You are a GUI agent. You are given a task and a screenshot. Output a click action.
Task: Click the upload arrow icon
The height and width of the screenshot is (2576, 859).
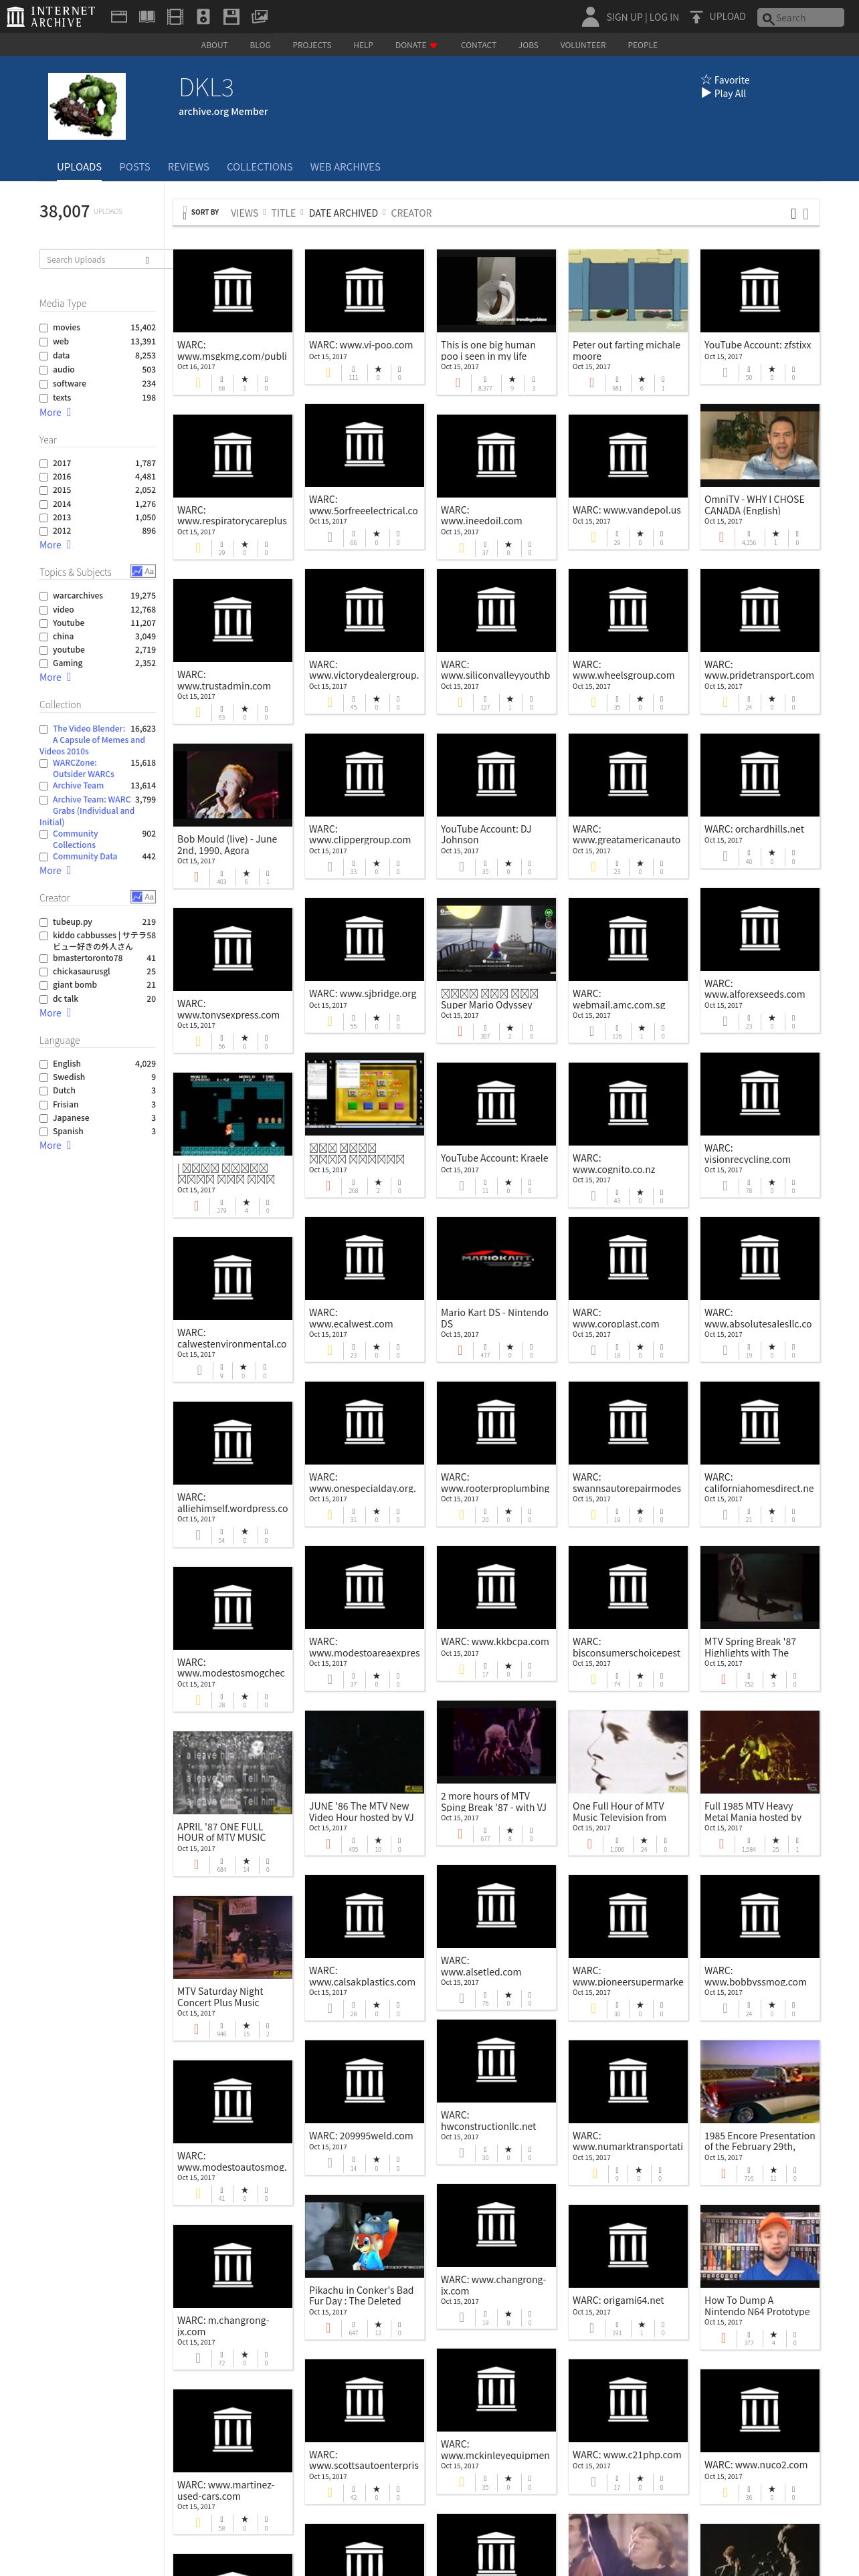point(697,17)
